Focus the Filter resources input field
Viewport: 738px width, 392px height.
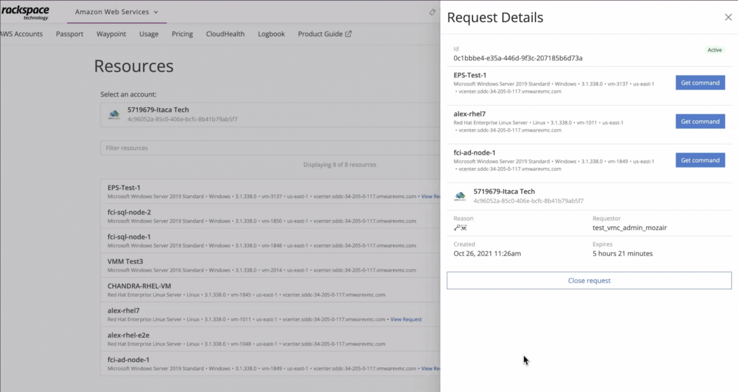tap(269, 148)
